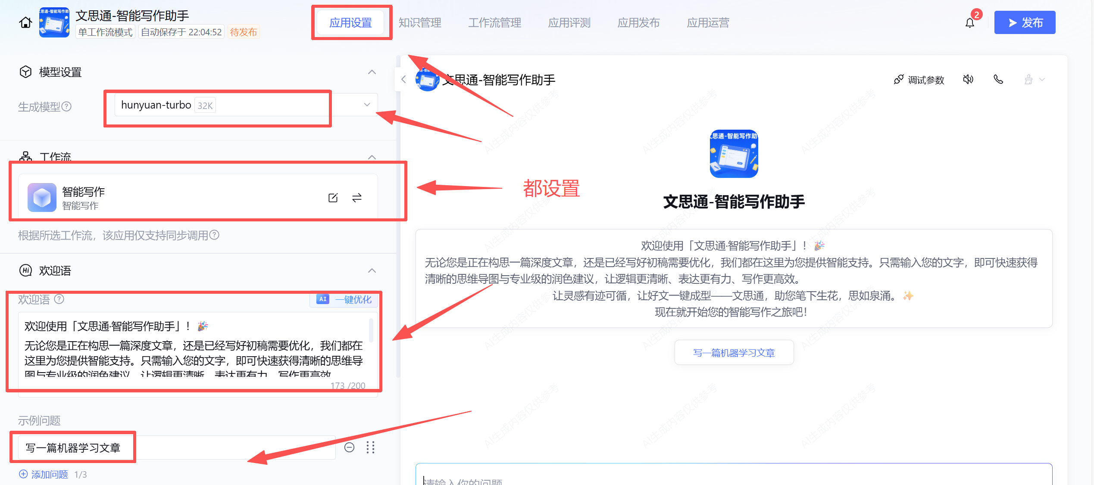This screenshot has height=485, width=1094.
Task: Switch to 应用评测 tab
Action: point(569,23)
